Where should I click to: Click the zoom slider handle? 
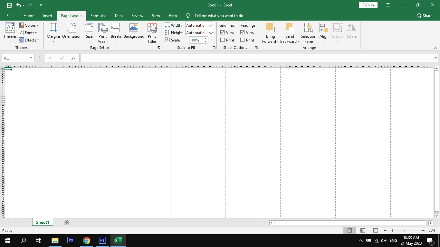click(x=392, y=231)
